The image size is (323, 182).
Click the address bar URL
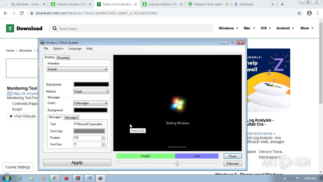[96, 13]
